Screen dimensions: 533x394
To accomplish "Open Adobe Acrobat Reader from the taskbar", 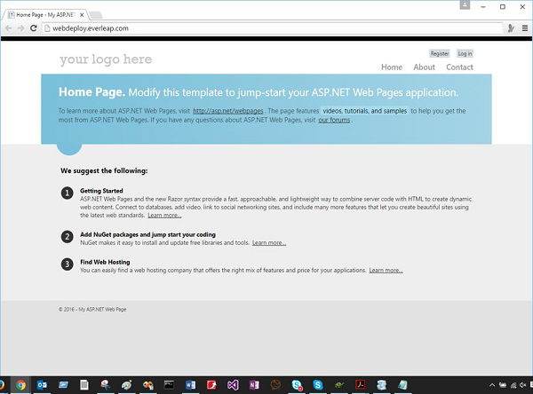I will pos(361,385).
